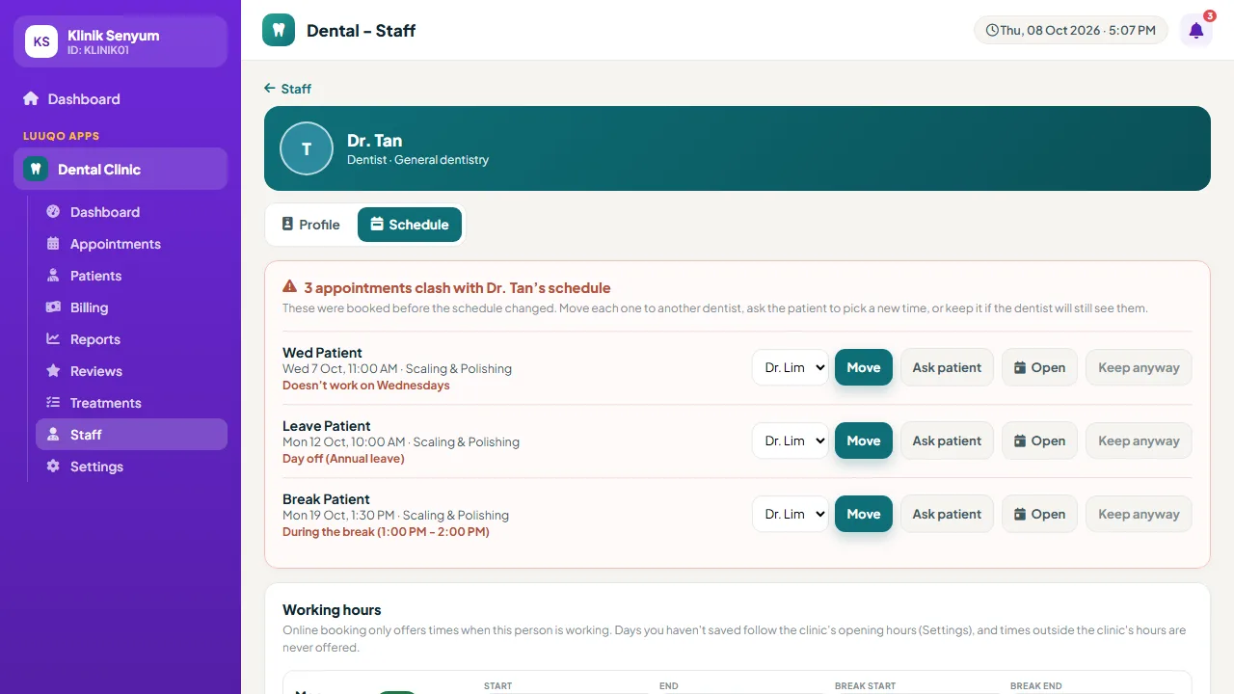Open the Dental Clinic sub-menu Dashboard gauge icon
1234x694 pixels.
tap(53, 211)
